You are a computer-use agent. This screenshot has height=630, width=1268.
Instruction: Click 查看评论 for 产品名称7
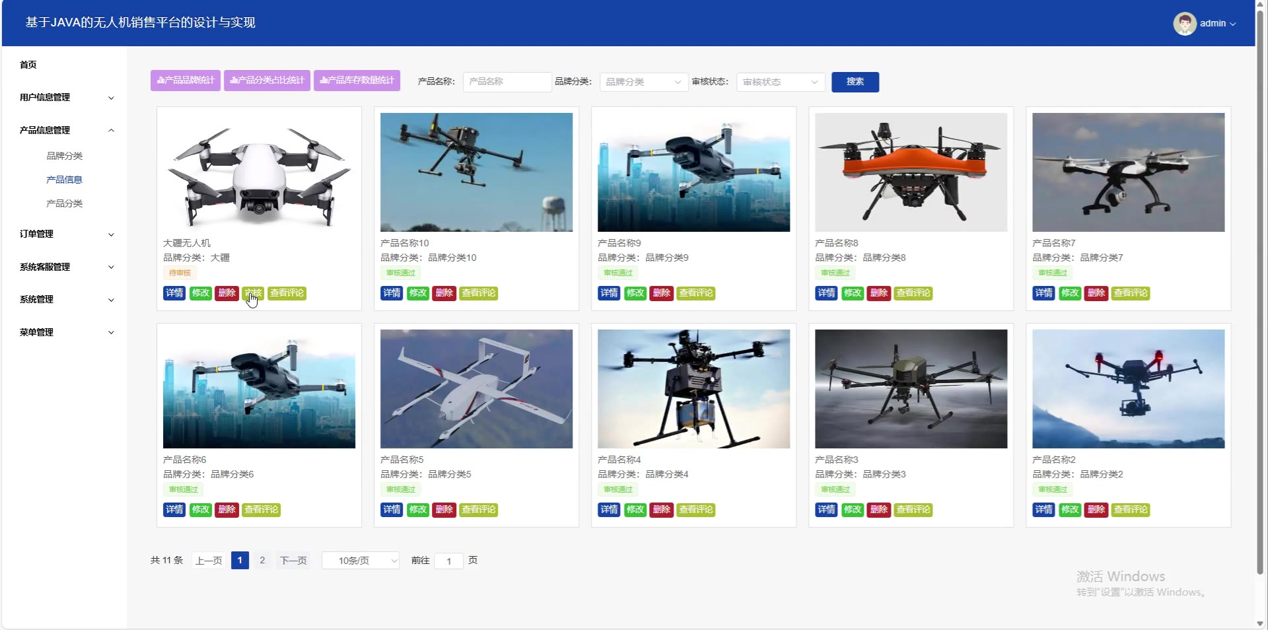(1131, 293)
